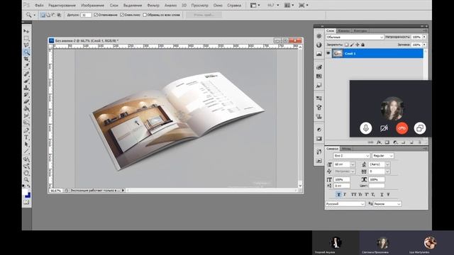Select the Zoom tool in toolbox
Screen dimensions: 454x255
(26, 180)
